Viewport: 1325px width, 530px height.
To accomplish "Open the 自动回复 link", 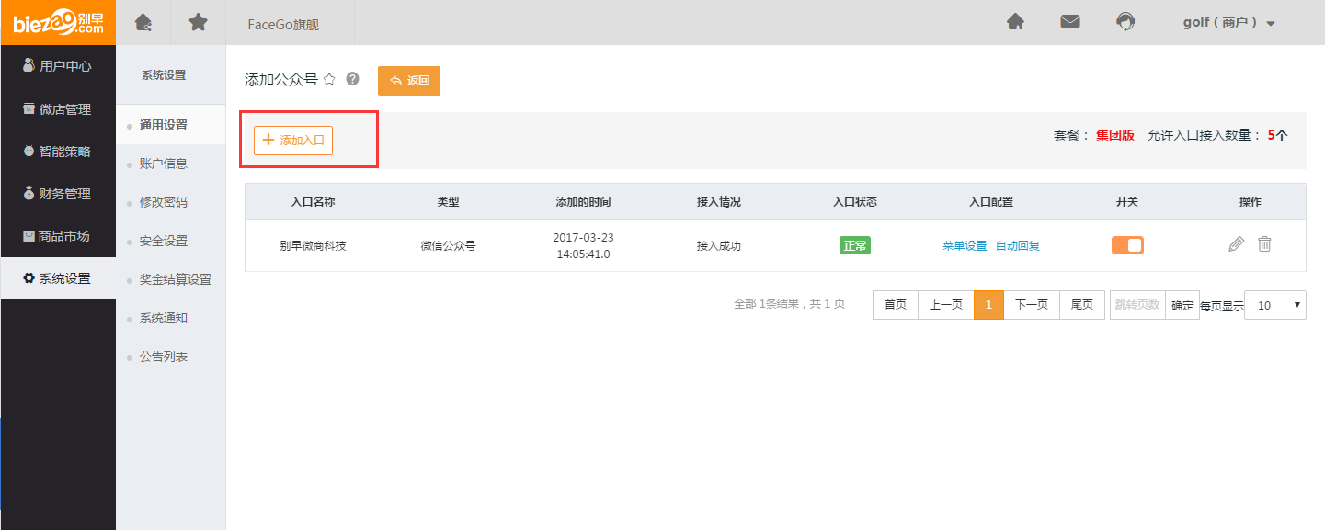I will 1018,246.
